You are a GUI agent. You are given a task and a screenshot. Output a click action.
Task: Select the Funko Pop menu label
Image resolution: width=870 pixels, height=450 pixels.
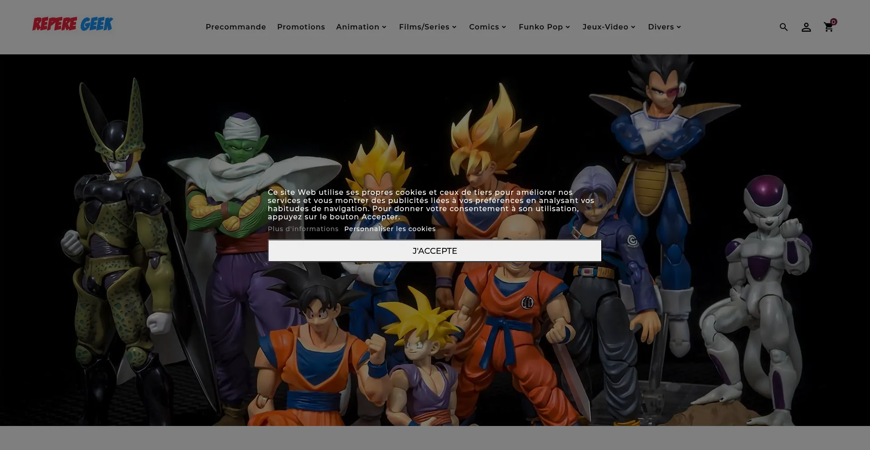point(541,27)
